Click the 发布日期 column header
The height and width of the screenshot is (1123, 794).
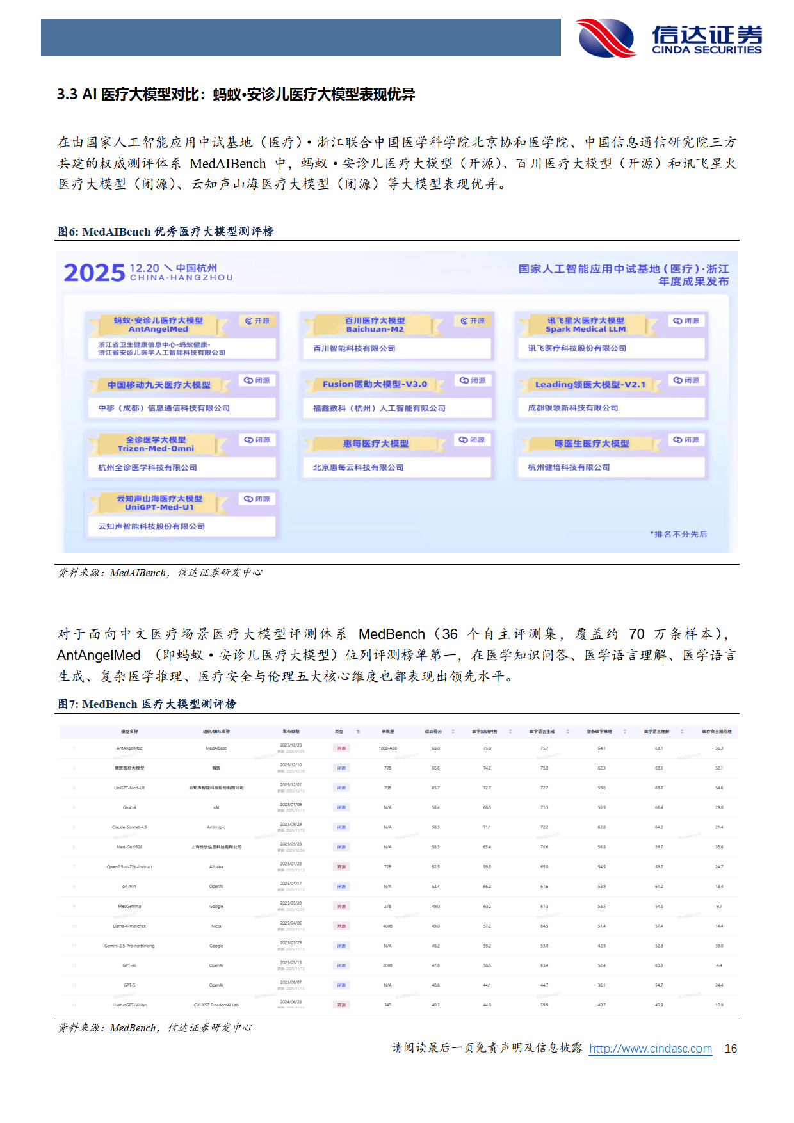(x=291, y=731)
